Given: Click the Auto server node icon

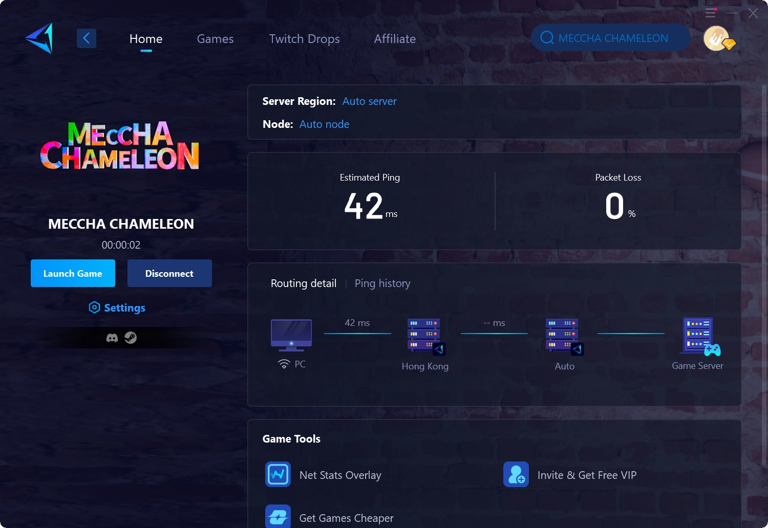Looking at the screenshot, I should 564,337.
